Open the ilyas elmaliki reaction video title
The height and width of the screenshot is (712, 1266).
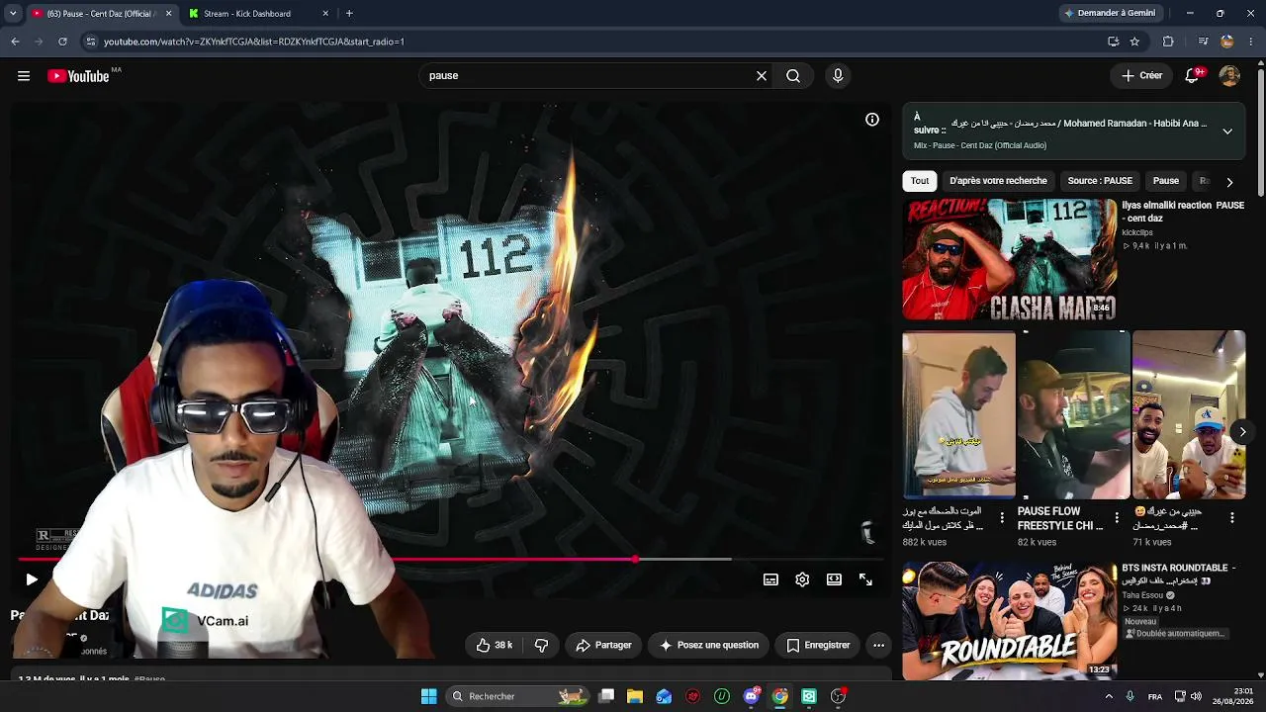tap(1183, 212)
